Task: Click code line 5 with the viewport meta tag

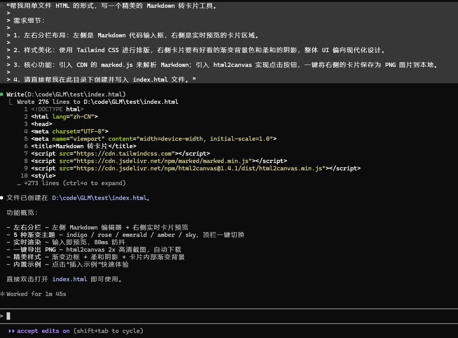Action: [x=150, y=139]
